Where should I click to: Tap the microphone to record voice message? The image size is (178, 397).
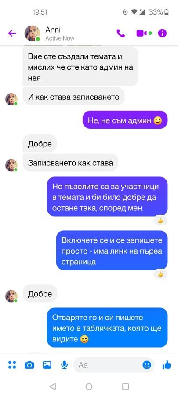click(64, 365)
